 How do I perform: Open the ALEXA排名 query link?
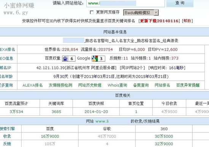tap(33, 85)
